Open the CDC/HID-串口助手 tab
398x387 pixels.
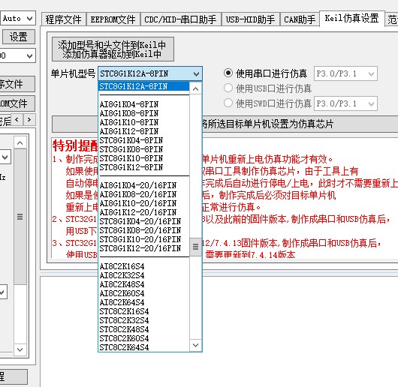click(180, 19)
